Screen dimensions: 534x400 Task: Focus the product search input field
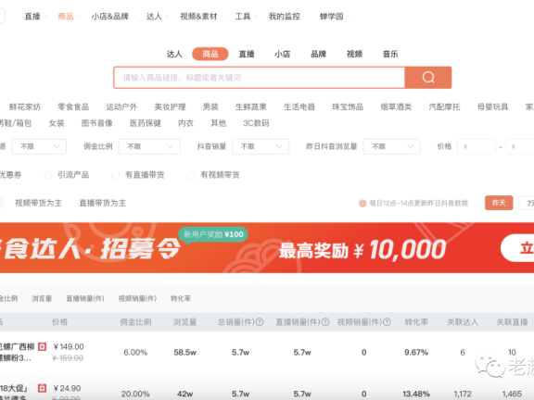(x=260, y=78)
